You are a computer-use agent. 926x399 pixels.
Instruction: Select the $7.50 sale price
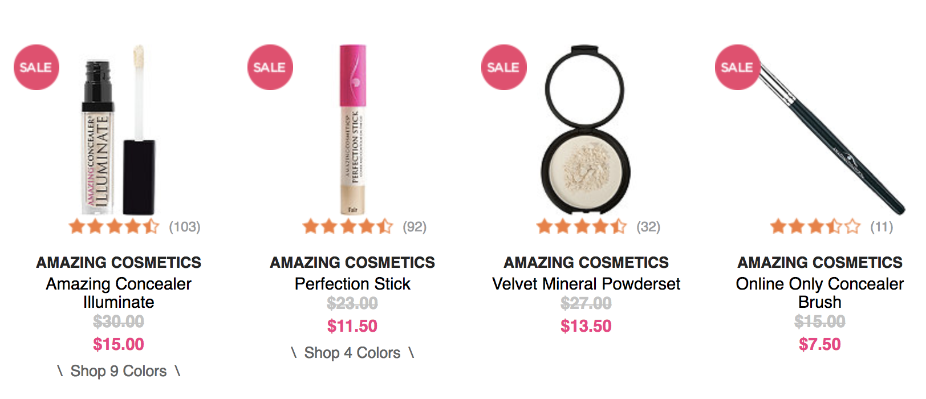click(820, 344)
